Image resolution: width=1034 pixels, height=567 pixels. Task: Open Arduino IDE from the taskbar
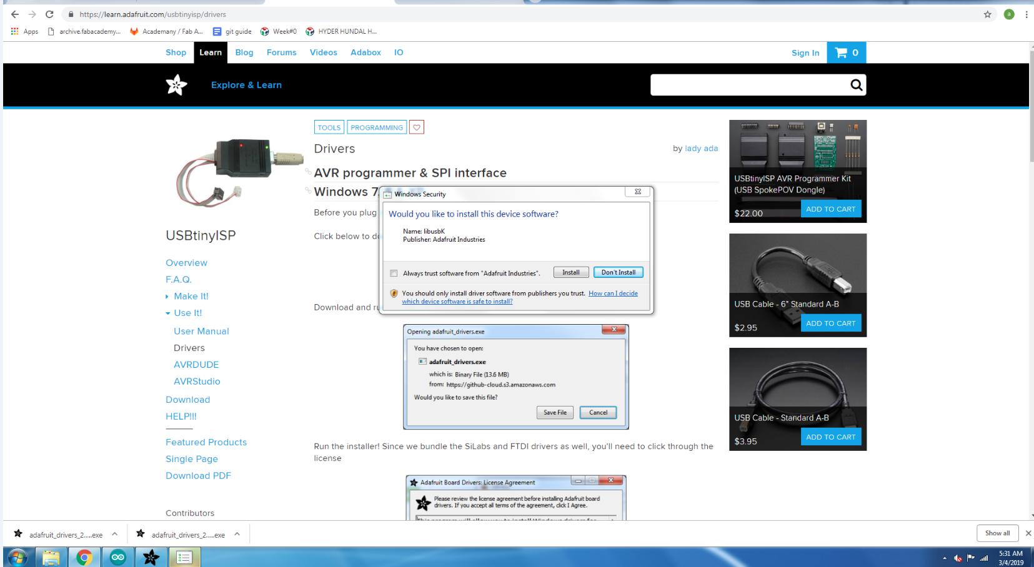click(x=117, y=558)
